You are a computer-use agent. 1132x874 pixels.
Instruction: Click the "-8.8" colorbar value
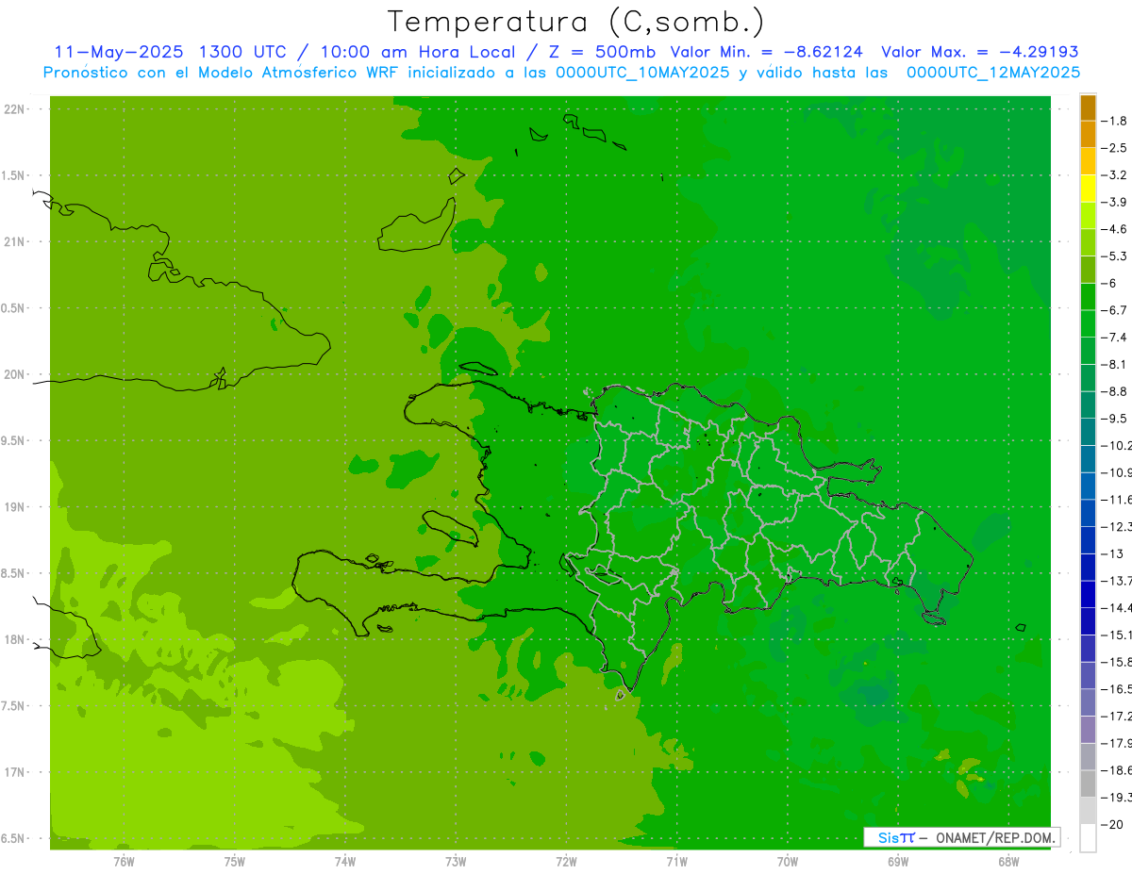[1114, 391]
